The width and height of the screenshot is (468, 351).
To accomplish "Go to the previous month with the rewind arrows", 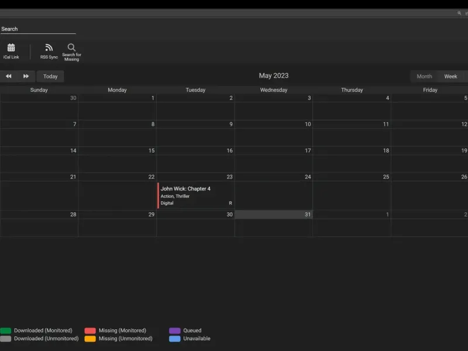I will (9, 76).
